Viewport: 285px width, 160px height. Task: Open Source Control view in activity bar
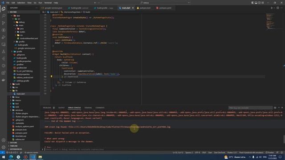4,23
